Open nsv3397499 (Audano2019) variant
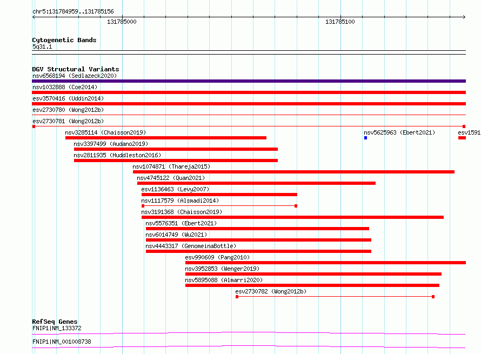 click(111, 144)
